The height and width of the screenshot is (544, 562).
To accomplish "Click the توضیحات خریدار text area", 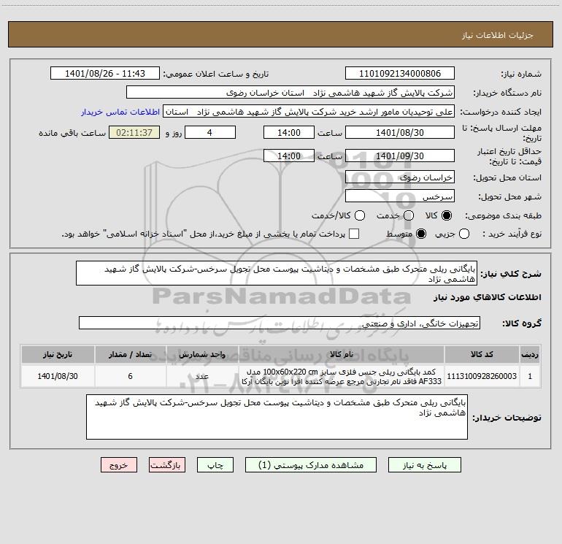I will pyautogui.click(x=277, y=417).
